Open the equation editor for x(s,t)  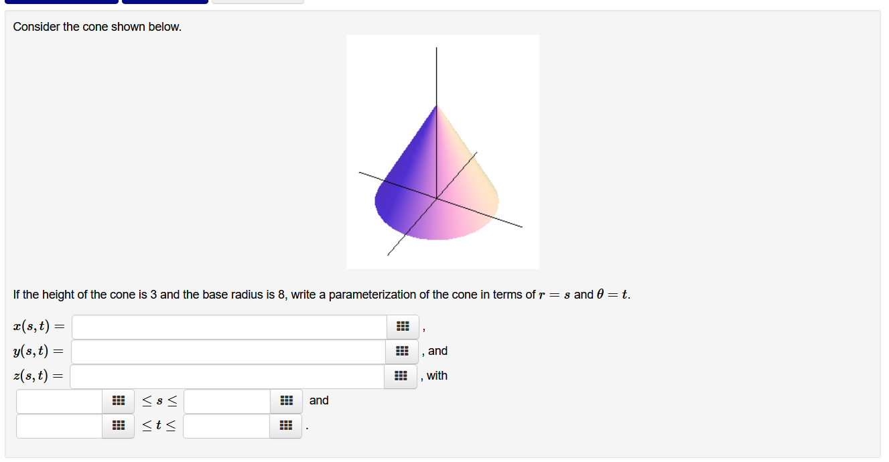(401, 326)
